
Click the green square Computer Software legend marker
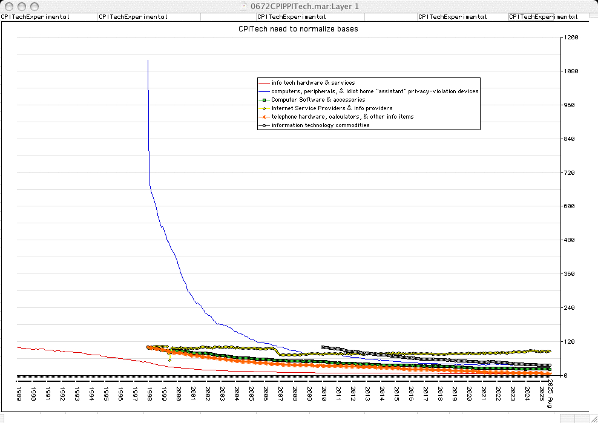[x=264, y=100]
